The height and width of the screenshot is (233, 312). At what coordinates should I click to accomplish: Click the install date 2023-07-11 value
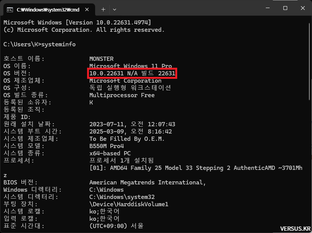132,124
